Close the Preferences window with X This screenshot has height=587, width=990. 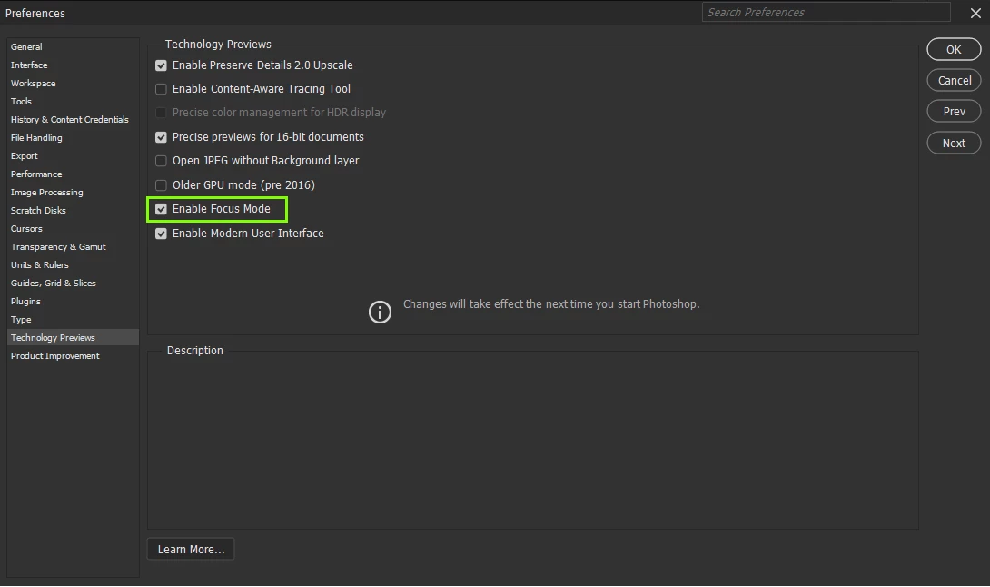(x=975, y=14)
